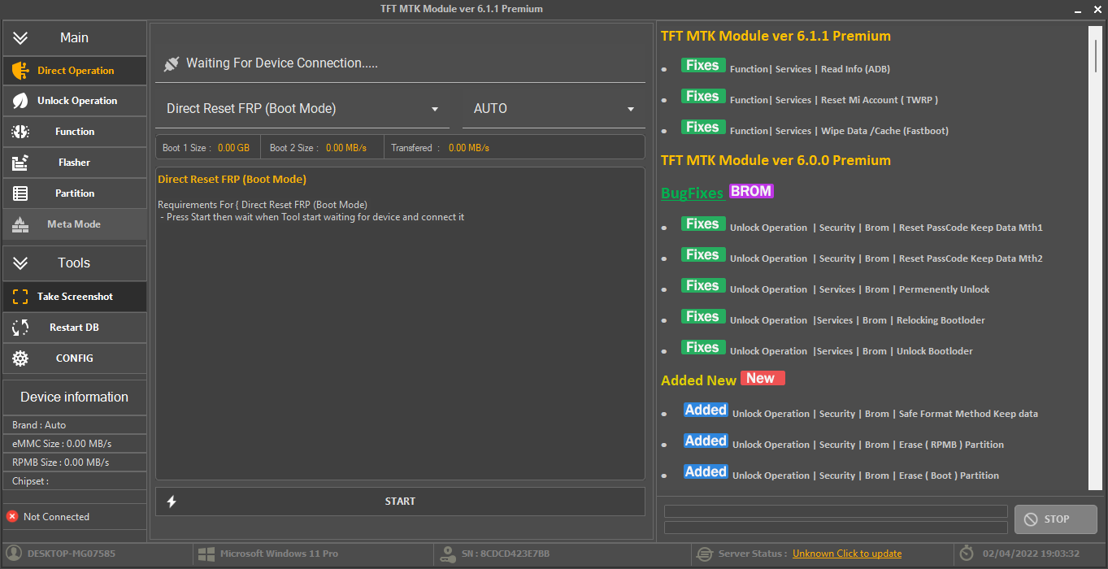1108x569 pixels.
Task: Click the CONFIG gear icon
Action: 20,358
